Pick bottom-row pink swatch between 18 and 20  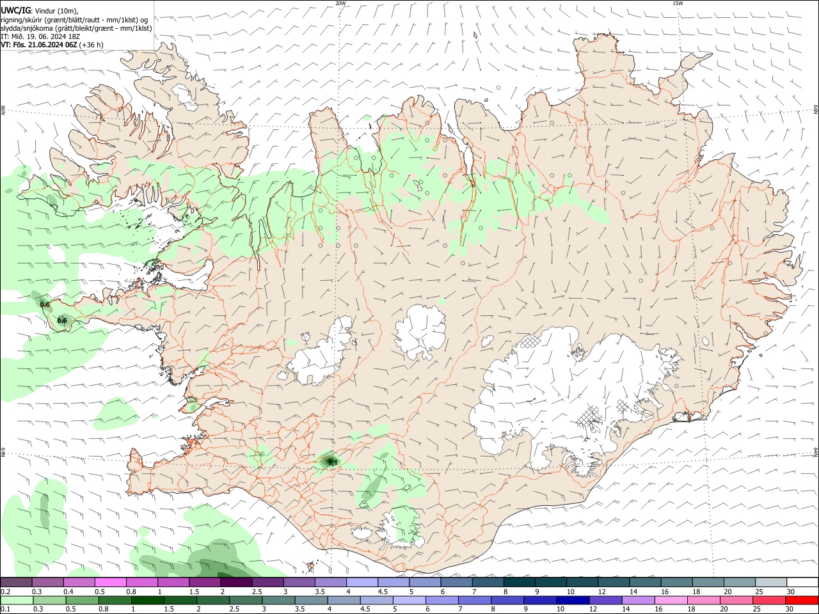pyautogui.click(x=704, y=600)
